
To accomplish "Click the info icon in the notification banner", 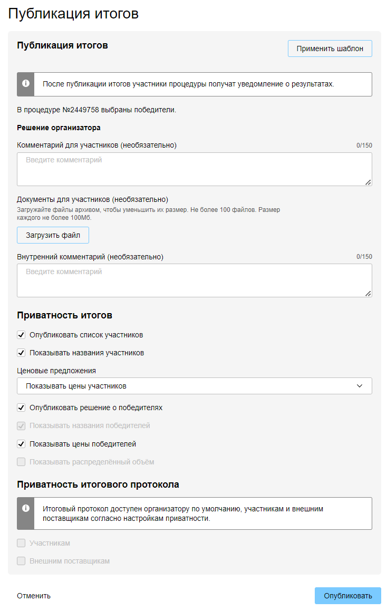I will pyautogui.click(x=26, y=84).
